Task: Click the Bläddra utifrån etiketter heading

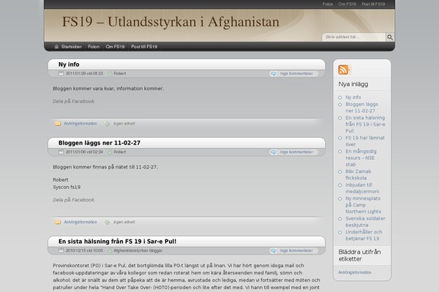Action: point(359,255)
